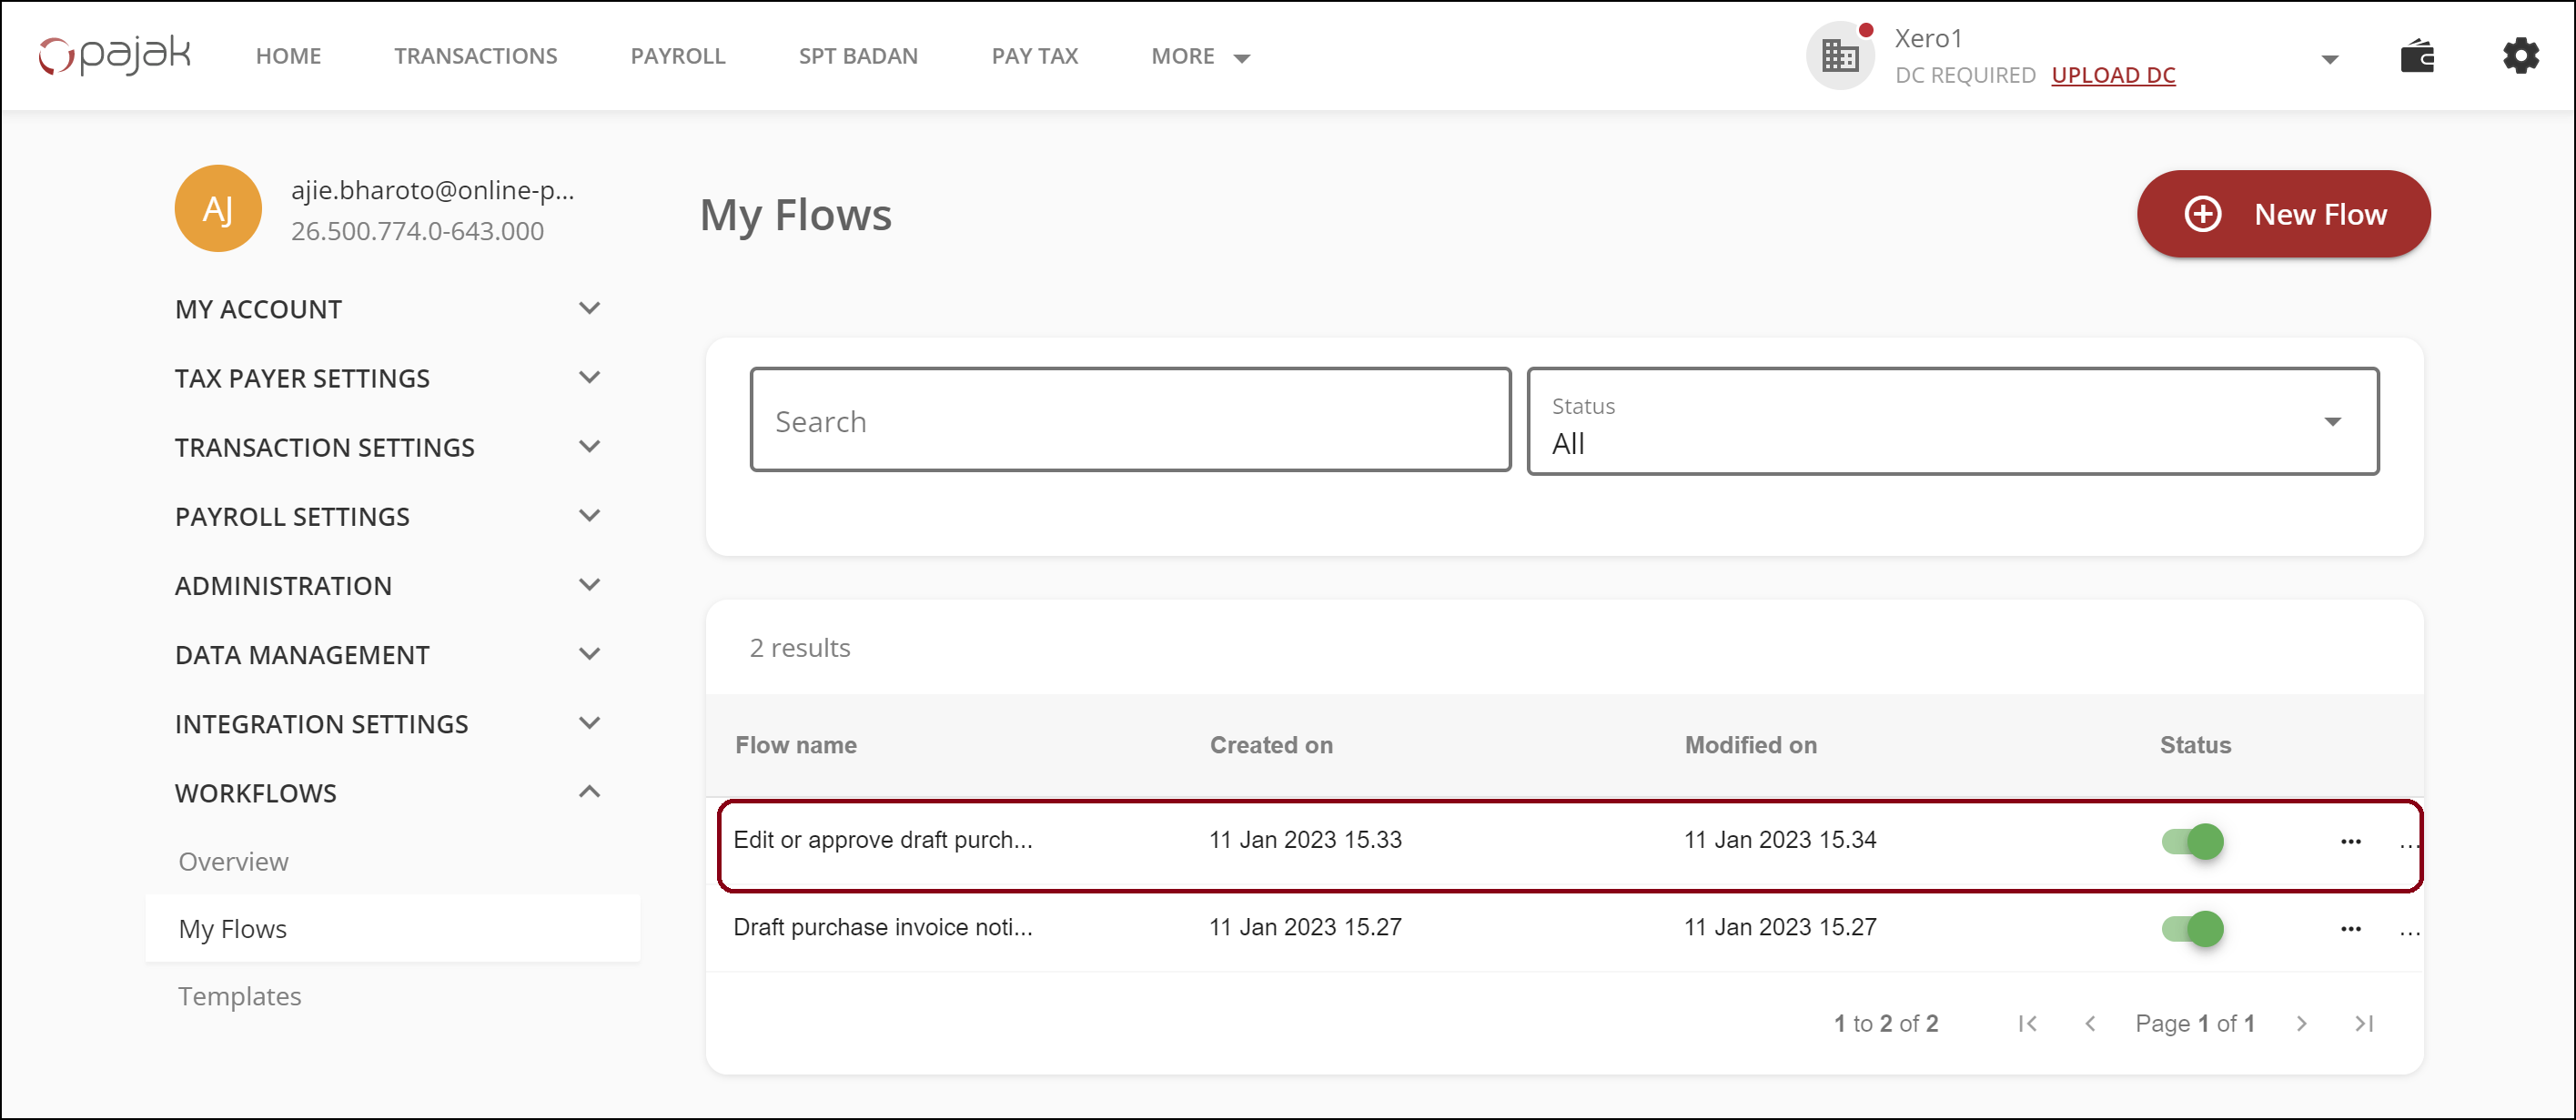Click the Xero1 company building icon
The height and width of the screenshot is (1120, 2576).
[1839, 56]
